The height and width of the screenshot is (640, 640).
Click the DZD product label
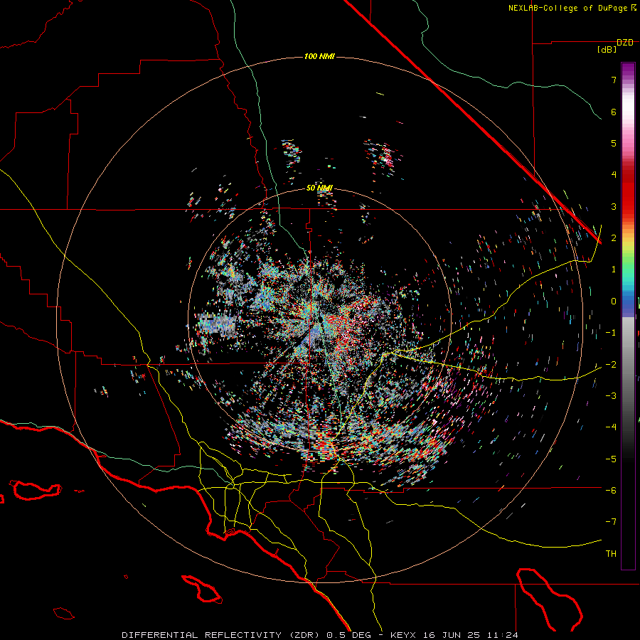click(x=625, y=43)
